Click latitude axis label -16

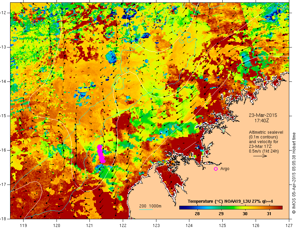tap(3, 150)
